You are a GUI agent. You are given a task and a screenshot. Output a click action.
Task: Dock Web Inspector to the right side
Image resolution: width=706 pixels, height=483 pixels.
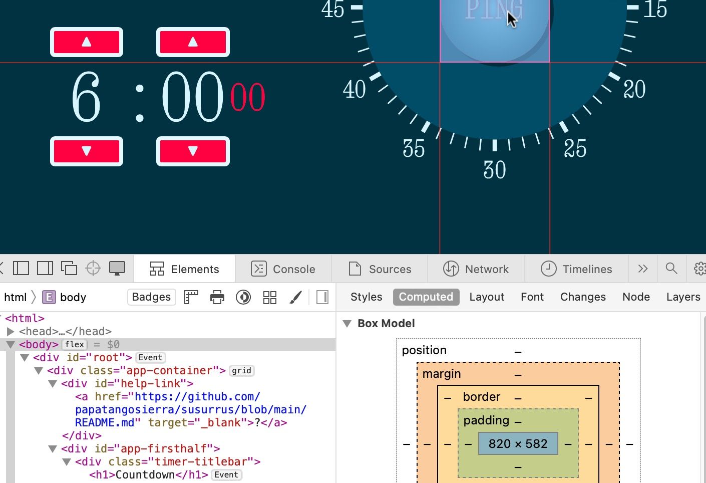(x=45, y=269)
